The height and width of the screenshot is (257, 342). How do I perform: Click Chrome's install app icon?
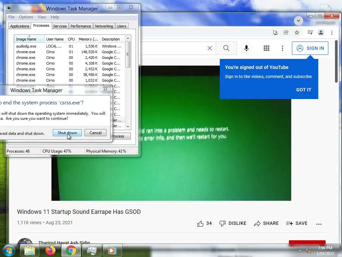tap(276, 32)
